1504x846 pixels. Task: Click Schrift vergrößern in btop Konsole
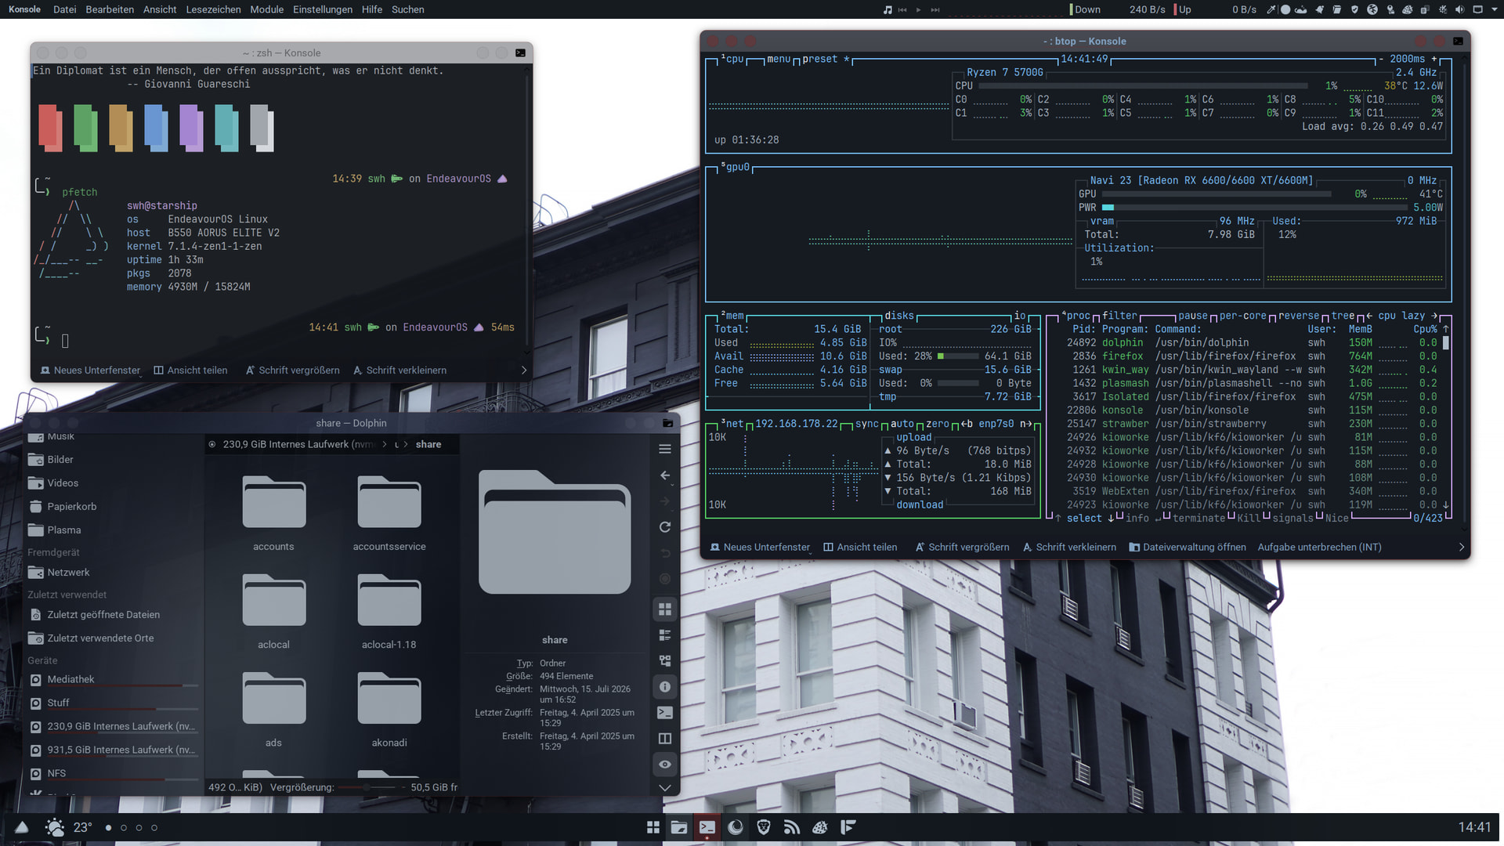coord(962,548)
